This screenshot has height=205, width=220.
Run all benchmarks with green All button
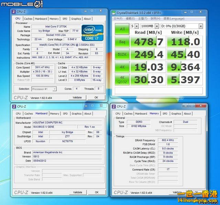click(x=122, y=28)
